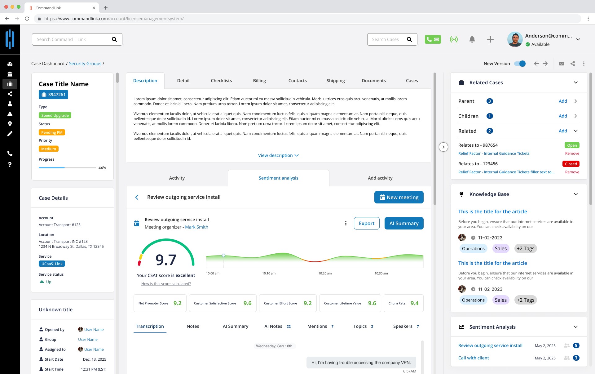
Task: Open the Activity tab
Action: [177, 178]
